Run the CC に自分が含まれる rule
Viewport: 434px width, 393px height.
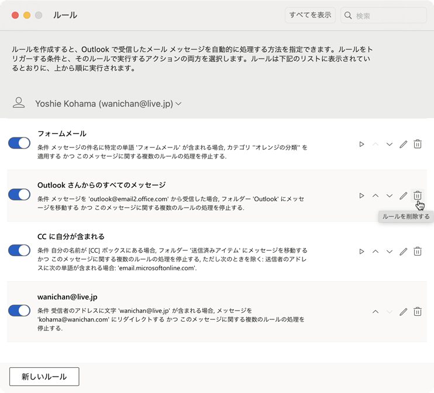(361, 251)
